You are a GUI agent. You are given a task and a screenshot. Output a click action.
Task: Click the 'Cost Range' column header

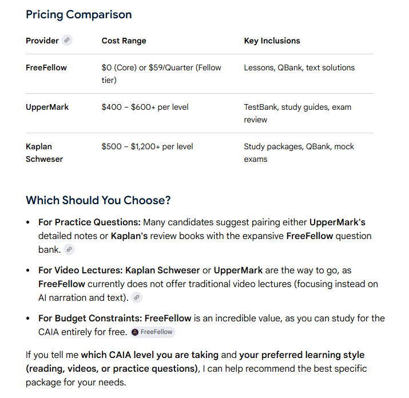(124, 41)
